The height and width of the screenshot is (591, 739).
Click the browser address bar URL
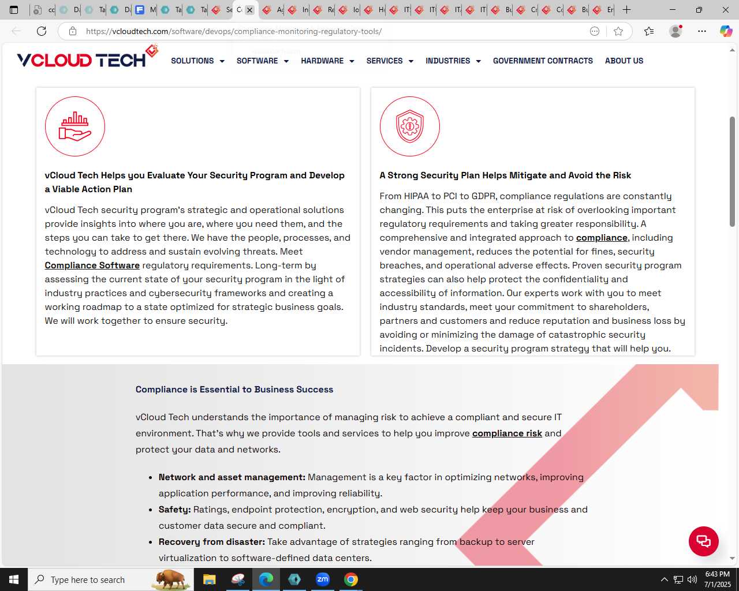(x=234, y=31)
